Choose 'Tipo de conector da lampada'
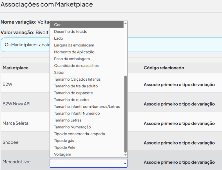The height and width of the screenshot is (170, 222). point(79,134)
